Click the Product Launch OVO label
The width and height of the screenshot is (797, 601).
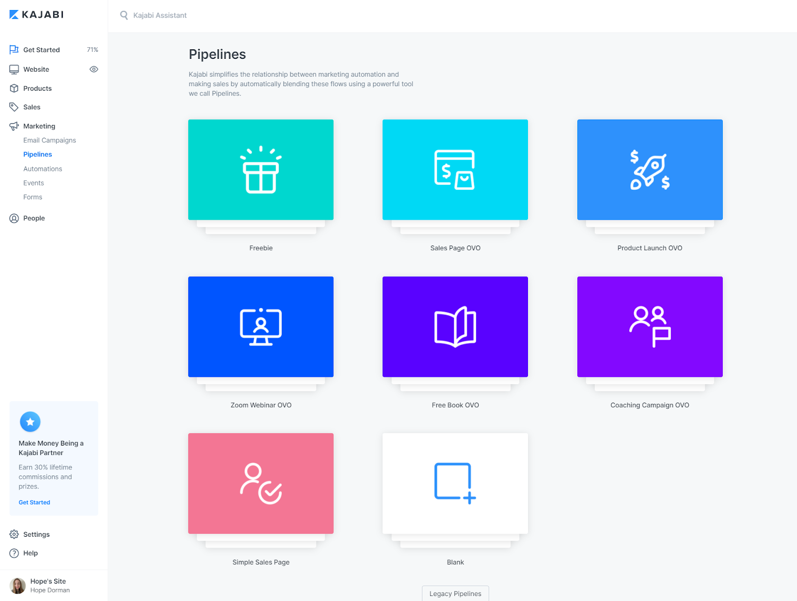click(x=650, y=248)
